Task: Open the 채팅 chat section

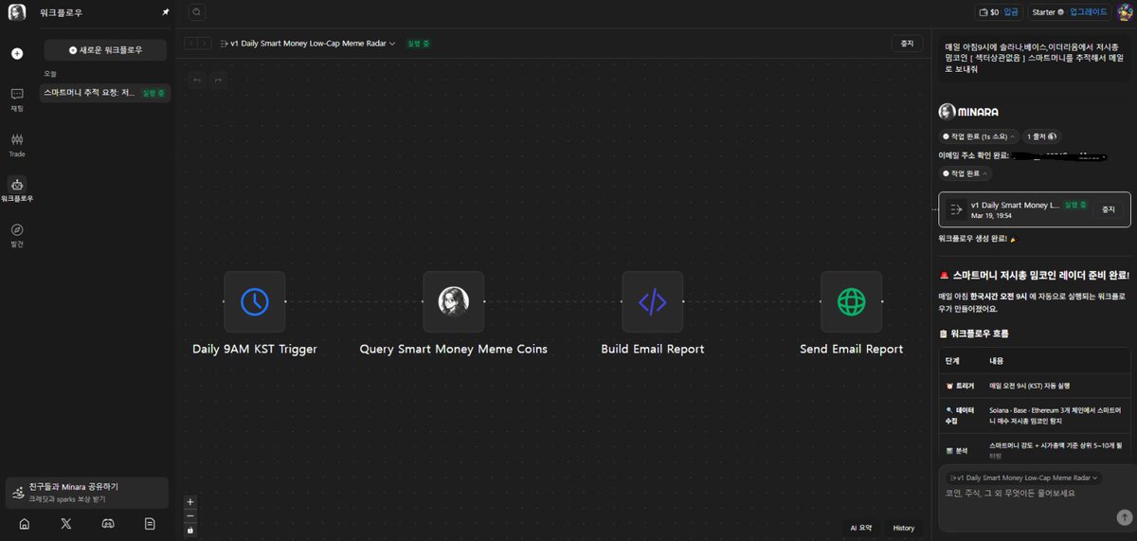Action: pyautogui.click(x=17, y=99)
